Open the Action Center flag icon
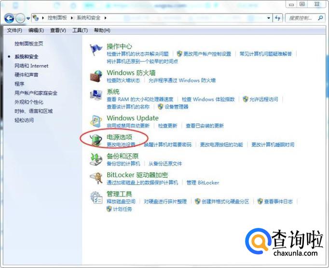 96,50
